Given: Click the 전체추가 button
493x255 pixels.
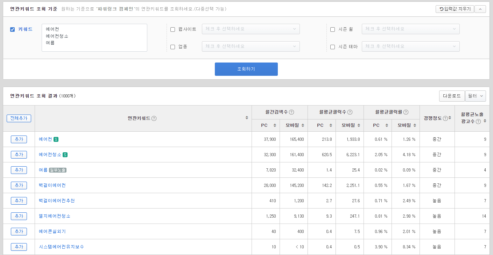Looking at the screenshot, I should click(x=19, y=118).
